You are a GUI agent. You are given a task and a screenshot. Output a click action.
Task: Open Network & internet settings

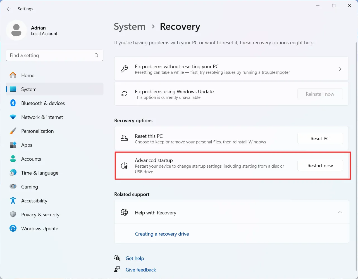pyautogui.click(x=55, y=117)
